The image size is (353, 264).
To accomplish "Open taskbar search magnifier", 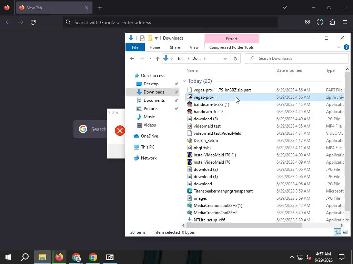I will 25,257.
